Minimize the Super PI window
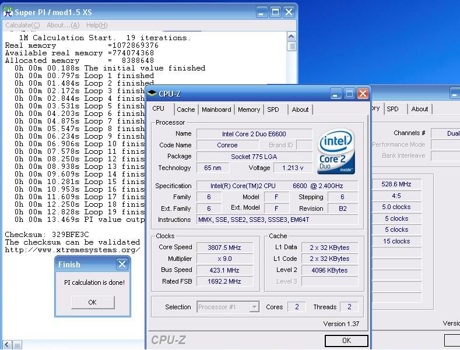Image resolution: width=460 pixels, height=350 pixels. pyautogui.click(x=262, y=12)
